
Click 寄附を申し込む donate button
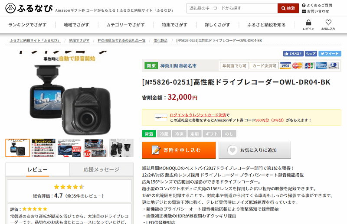pos(179,150)
